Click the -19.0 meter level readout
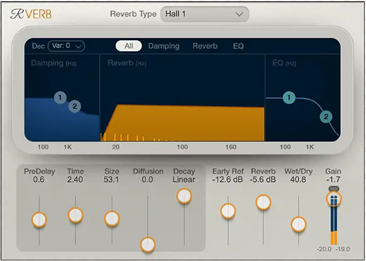Viewport: 366px width, 261px height. (342, 249)
